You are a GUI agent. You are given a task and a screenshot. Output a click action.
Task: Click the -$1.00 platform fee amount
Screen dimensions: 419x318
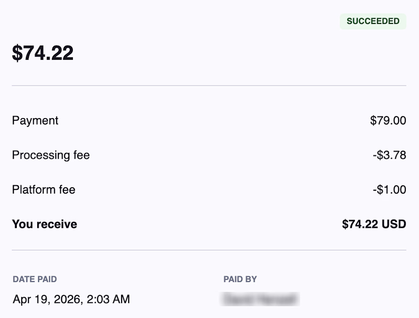[x=389, y=189]
